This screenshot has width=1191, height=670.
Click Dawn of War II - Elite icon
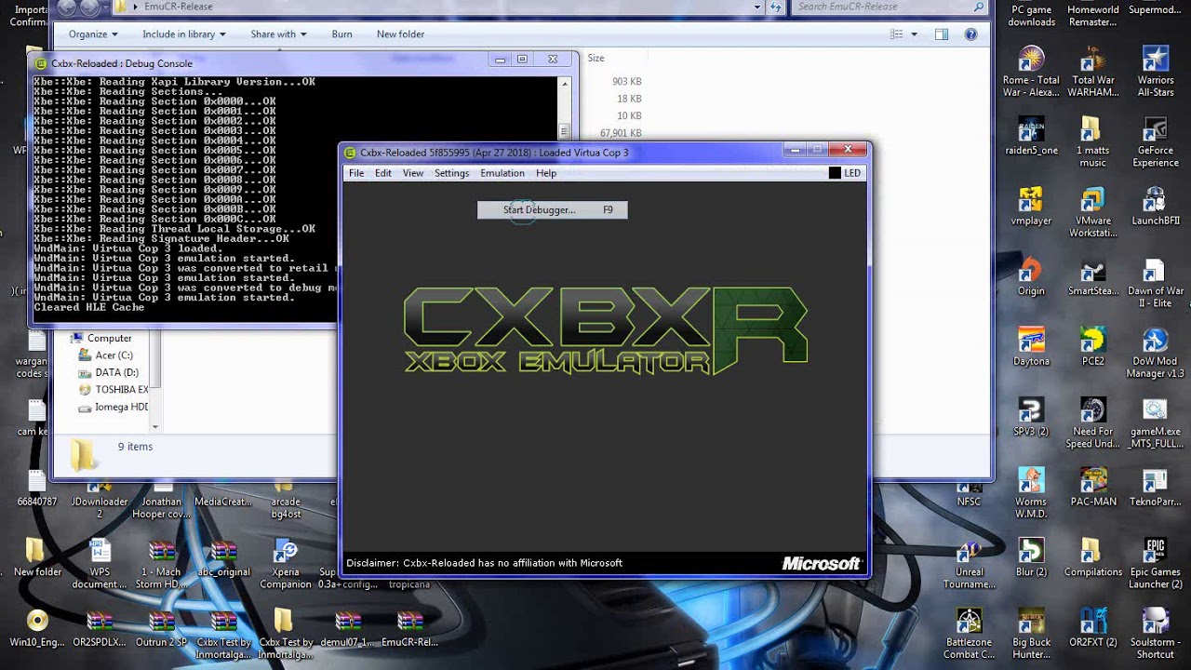[1155, 283]
